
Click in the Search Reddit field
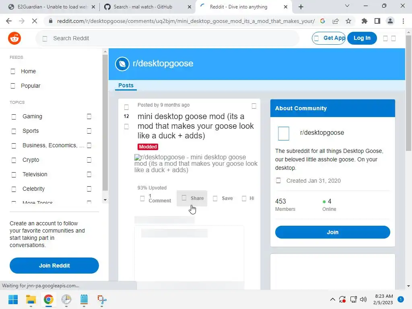167,38
